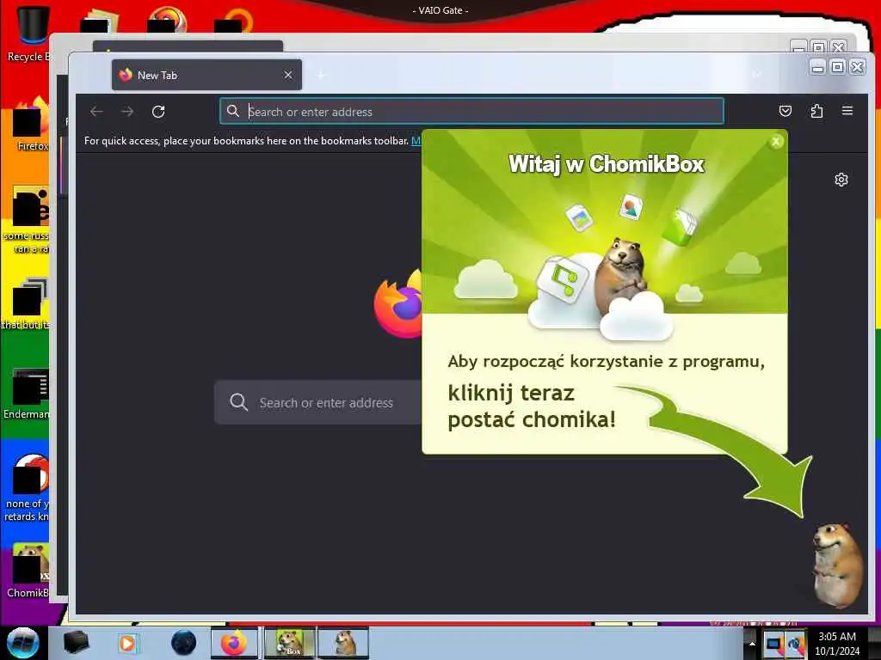Switch to hamster taskbar button
The image size is (881, 660).
(343, 643)
